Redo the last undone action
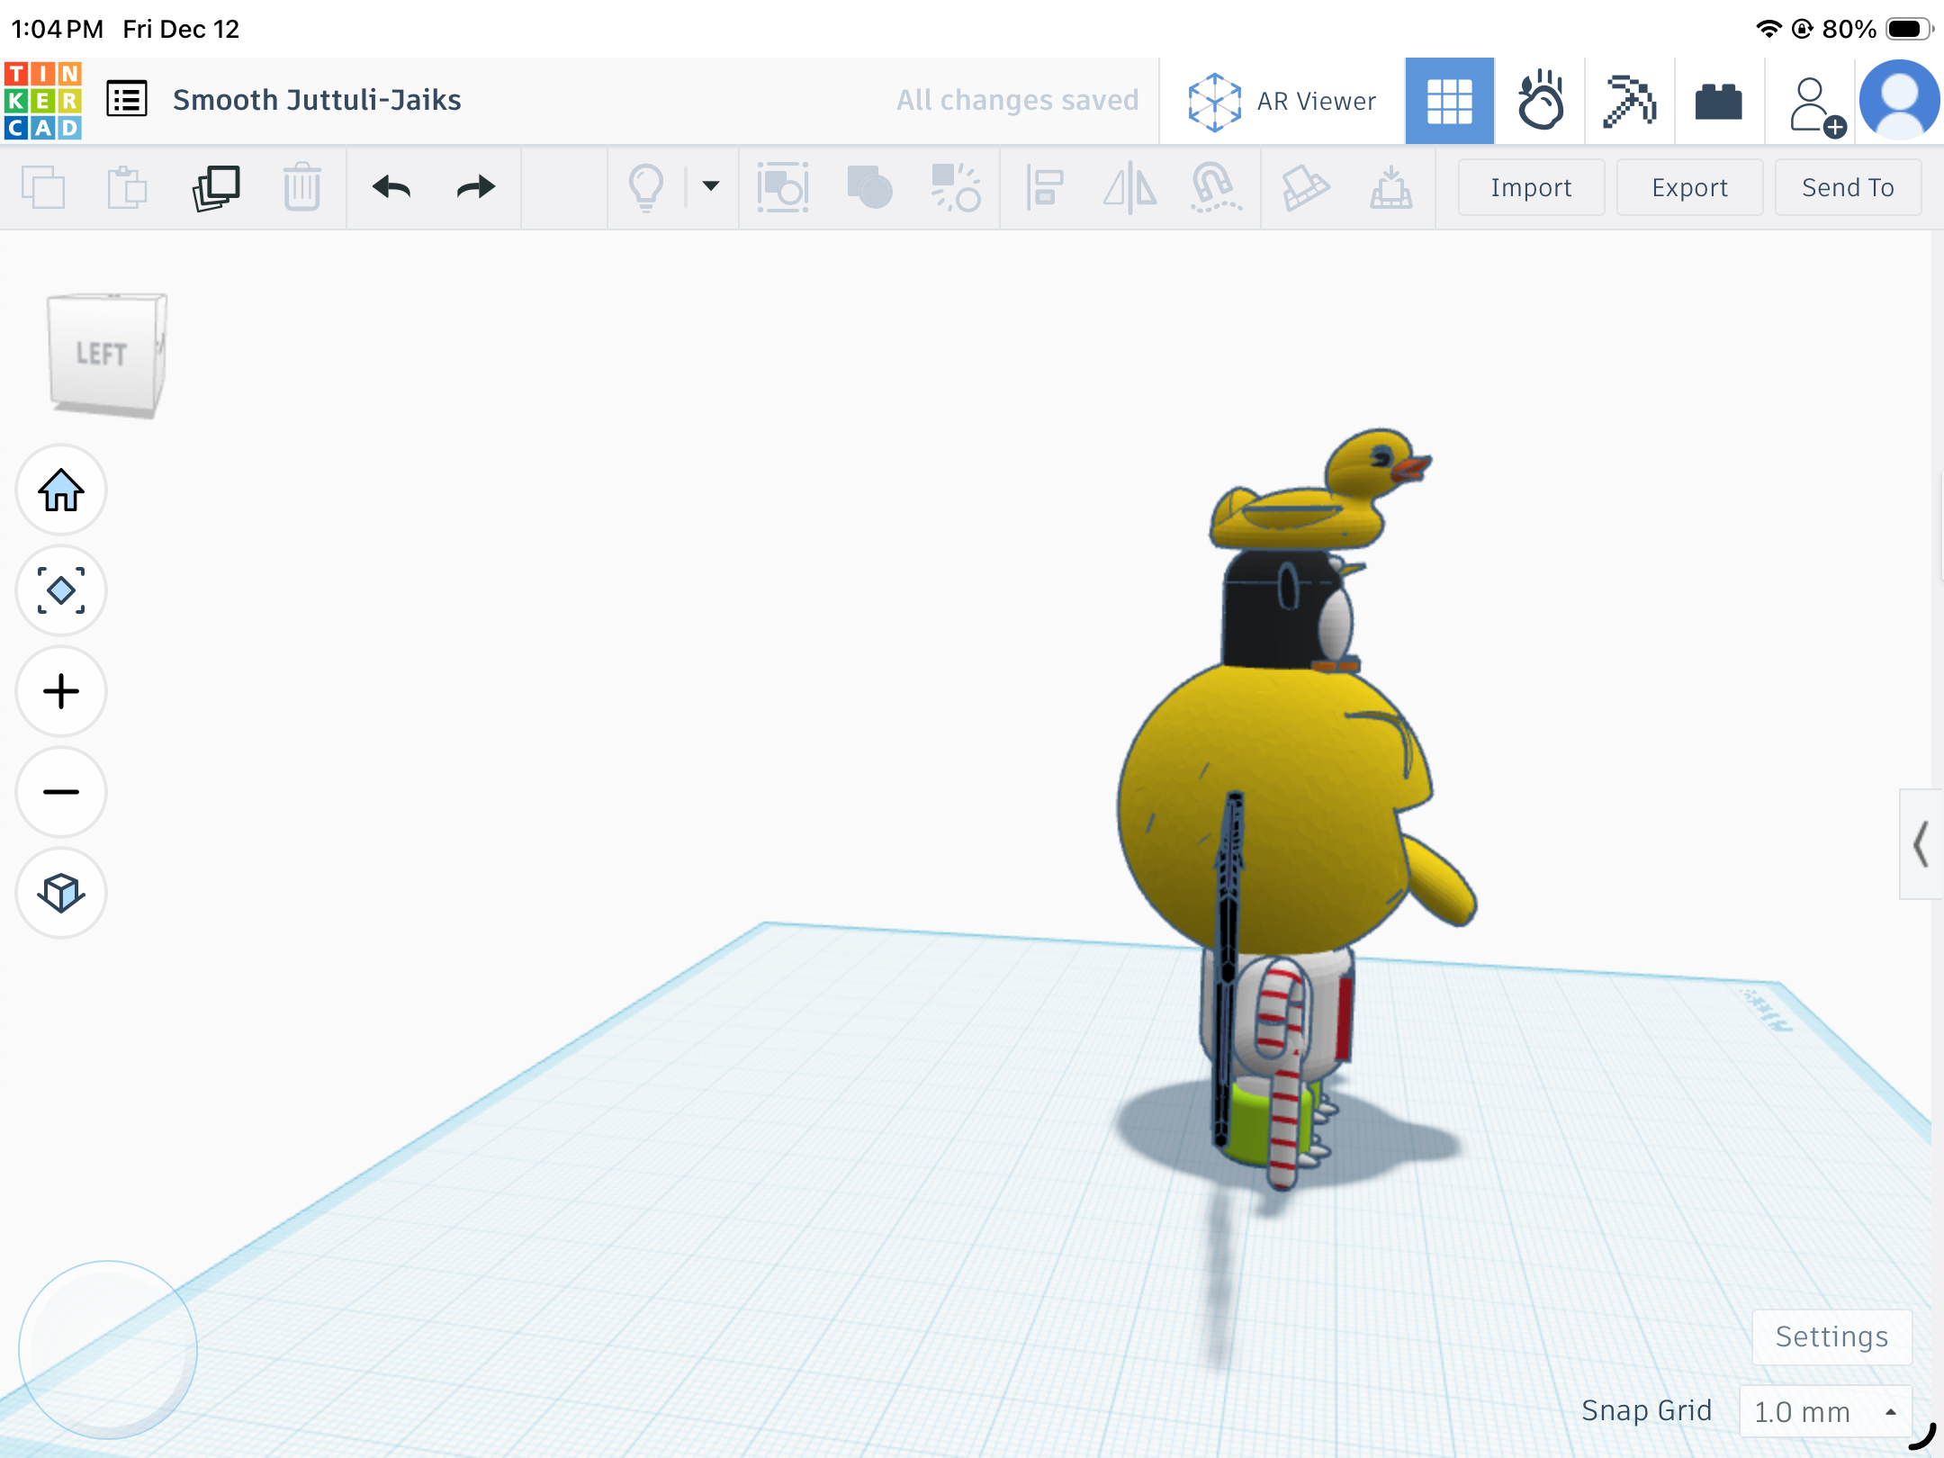 476,187
